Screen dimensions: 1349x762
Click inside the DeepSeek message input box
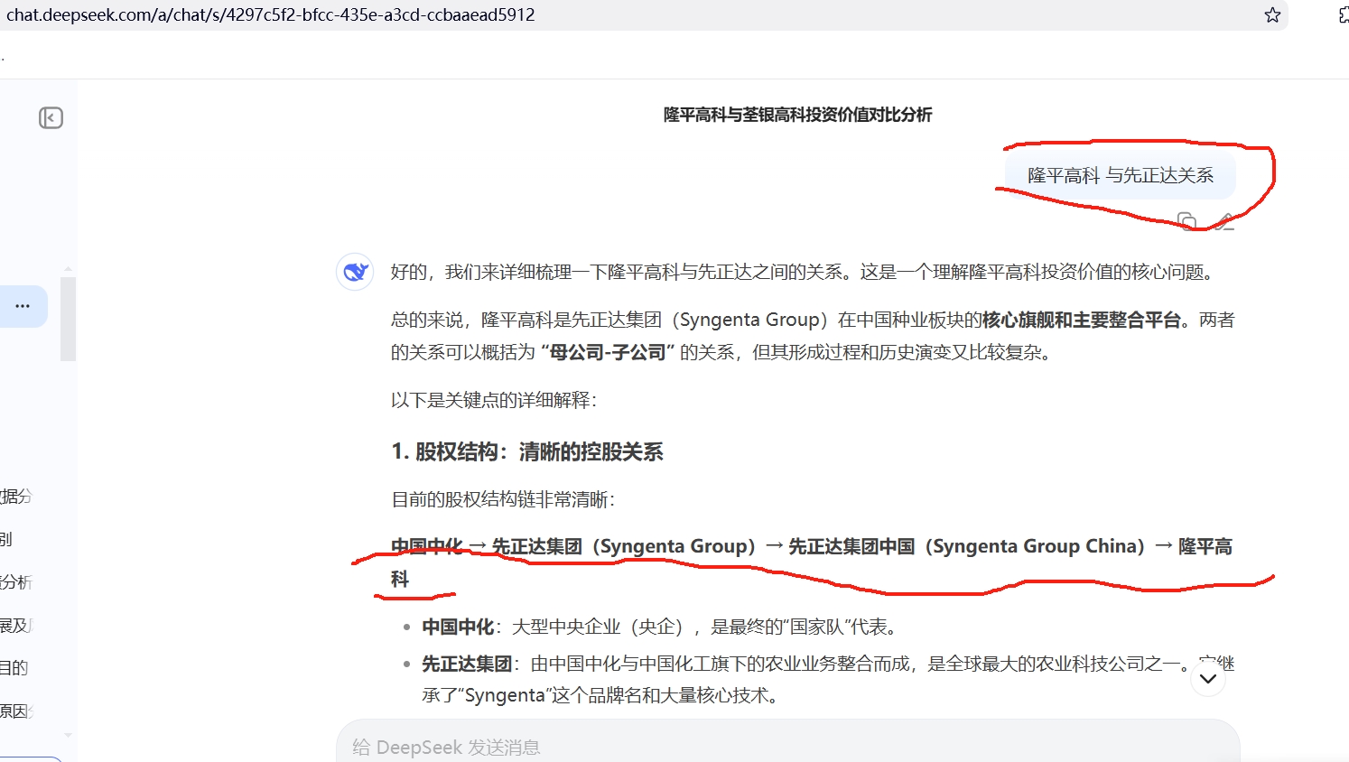click(787, 747)
